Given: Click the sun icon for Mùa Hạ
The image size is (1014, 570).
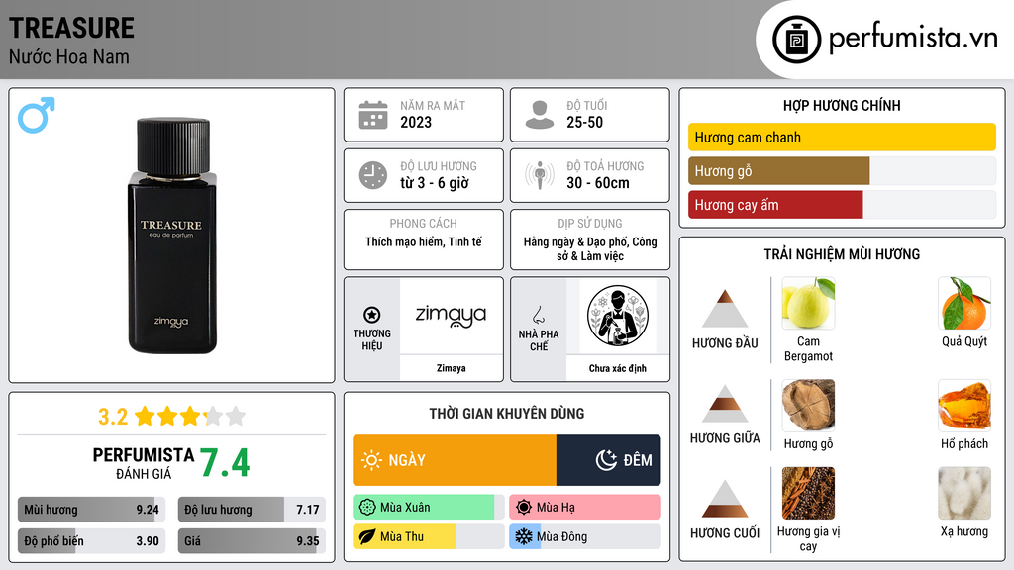Looking at the screenshot, I should click(524, 508).
